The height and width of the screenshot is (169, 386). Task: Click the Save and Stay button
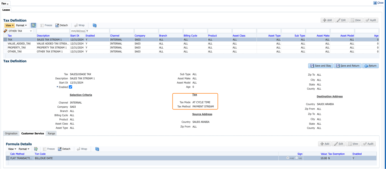pyautogui.click(x=321, y=66)
